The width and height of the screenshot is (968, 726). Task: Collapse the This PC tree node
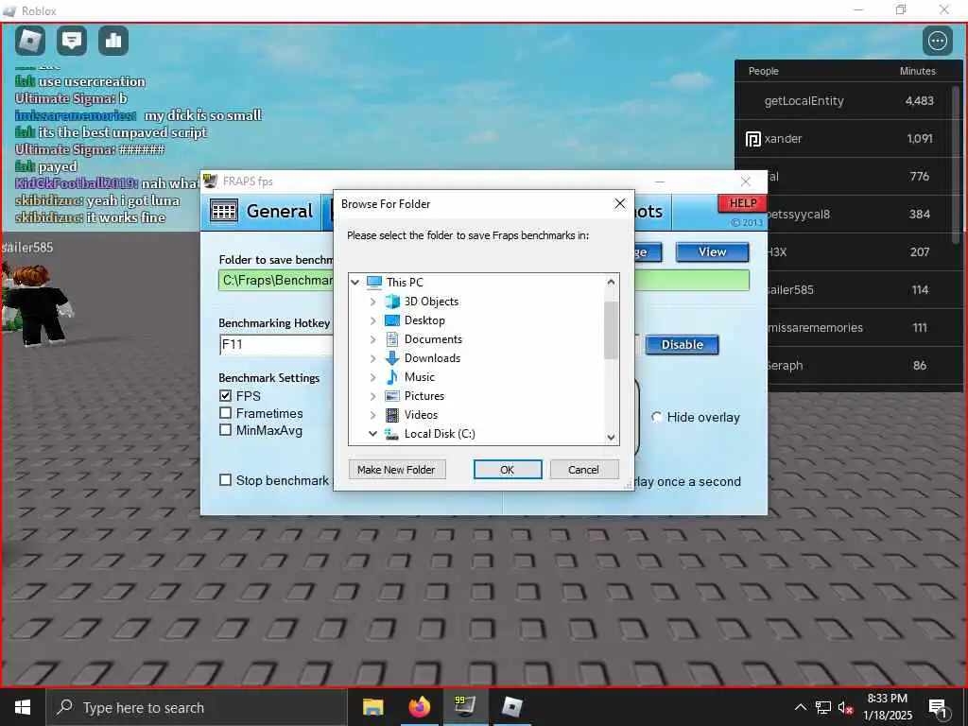tap(355, 283)
